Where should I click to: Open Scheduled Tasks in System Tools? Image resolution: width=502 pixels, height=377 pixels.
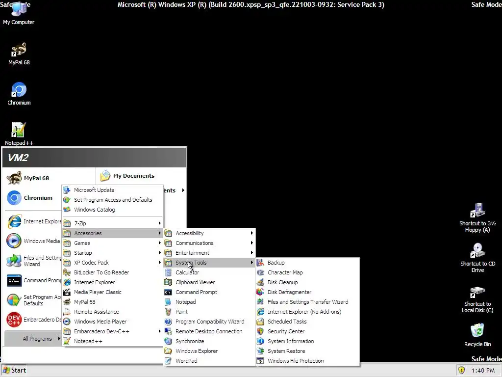(x=308, y=322)
